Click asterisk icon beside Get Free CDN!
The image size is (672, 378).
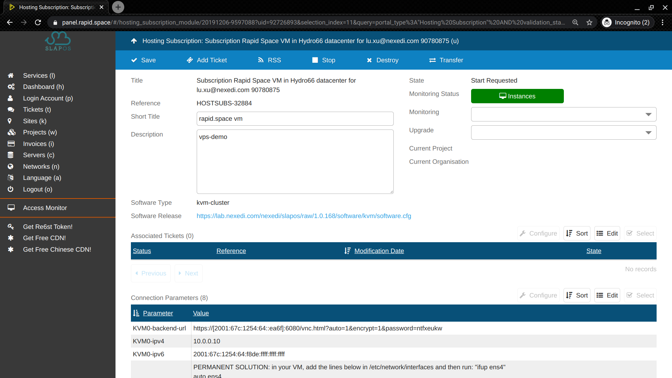pyautogui.click(x=11, y=238)
